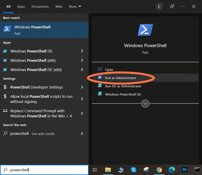202x175 pixels.
Task: Open the computer/network taskbar icon
Action: click(121, 170)
